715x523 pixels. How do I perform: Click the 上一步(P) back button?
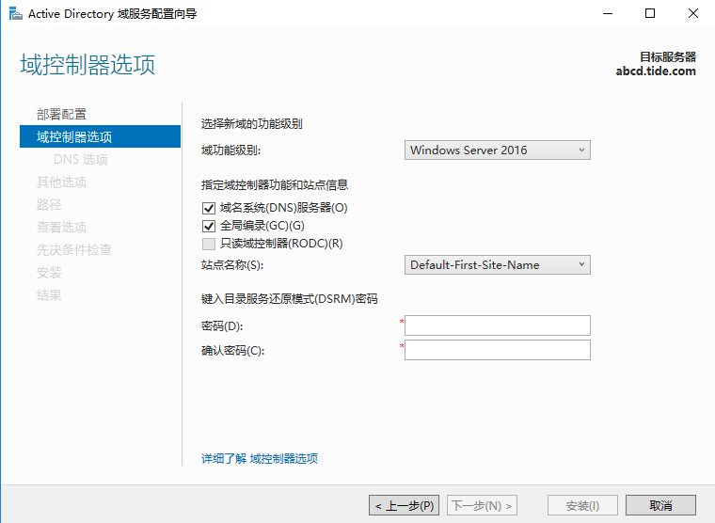pos(404,505)
